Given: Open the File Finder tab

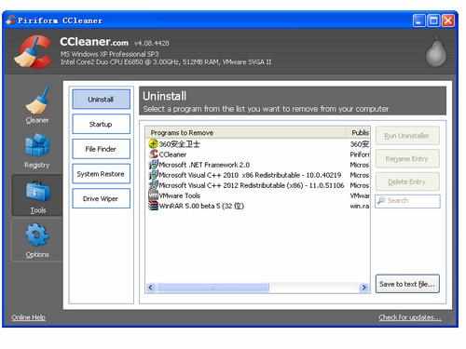Looking at the screenshot, I should pyautogui.click(x=101, y=149).
